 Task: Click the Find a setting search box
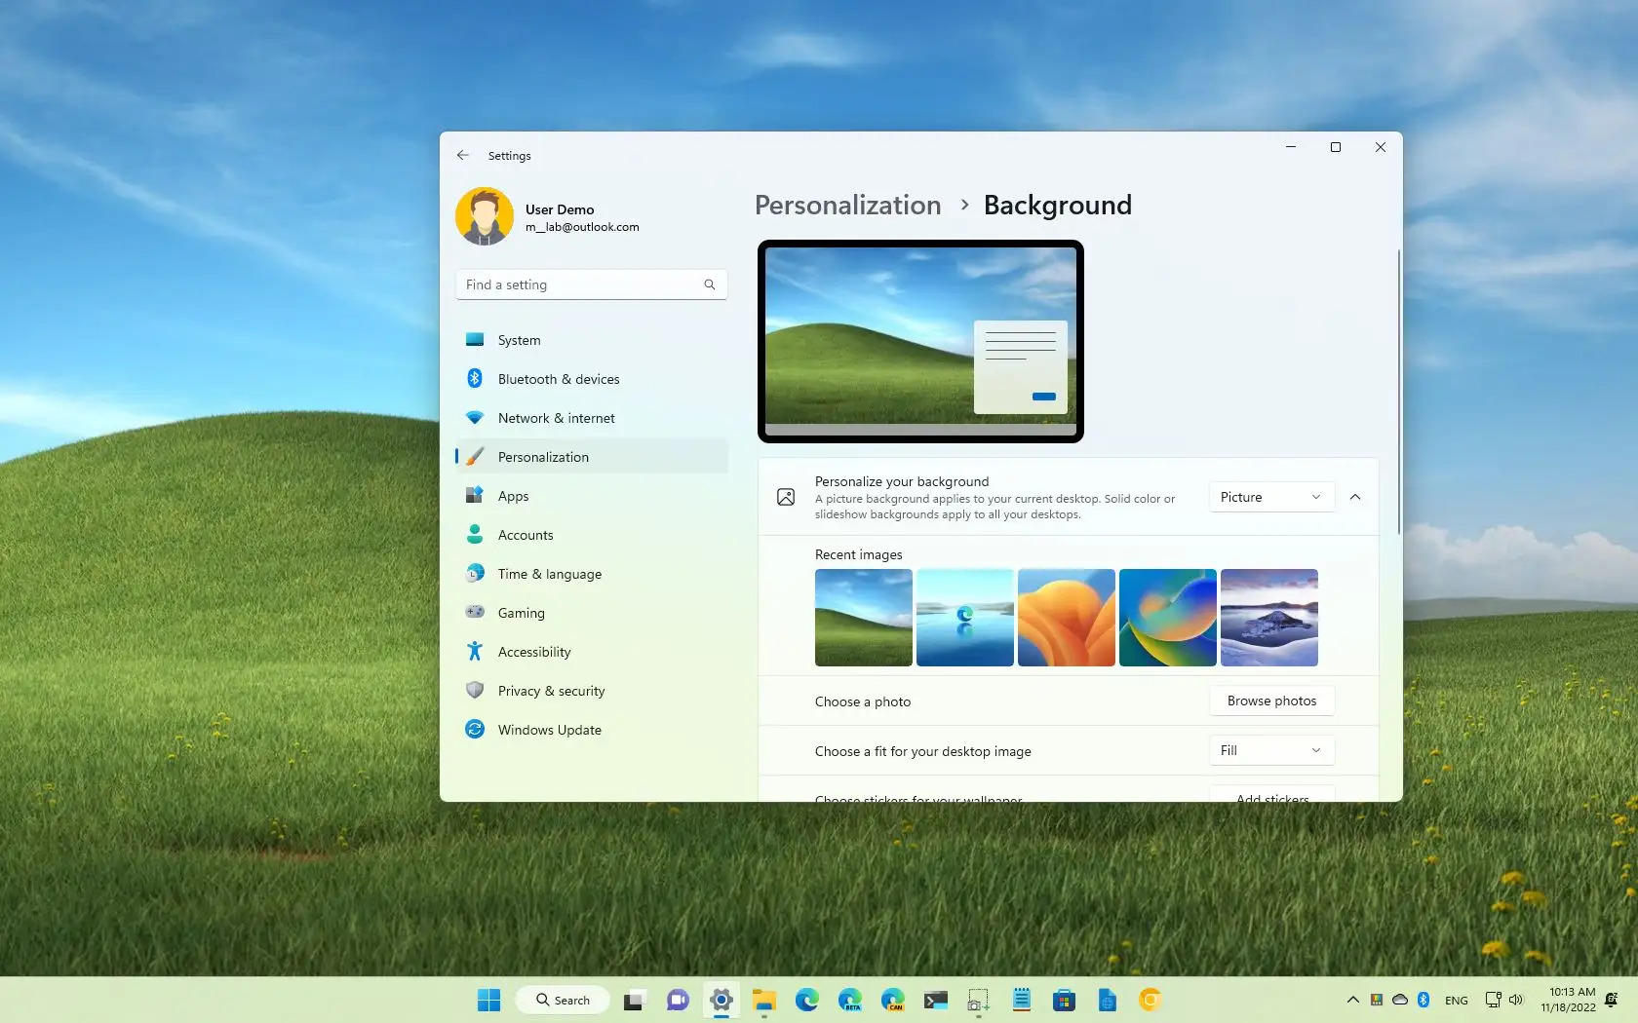point(582,284)
